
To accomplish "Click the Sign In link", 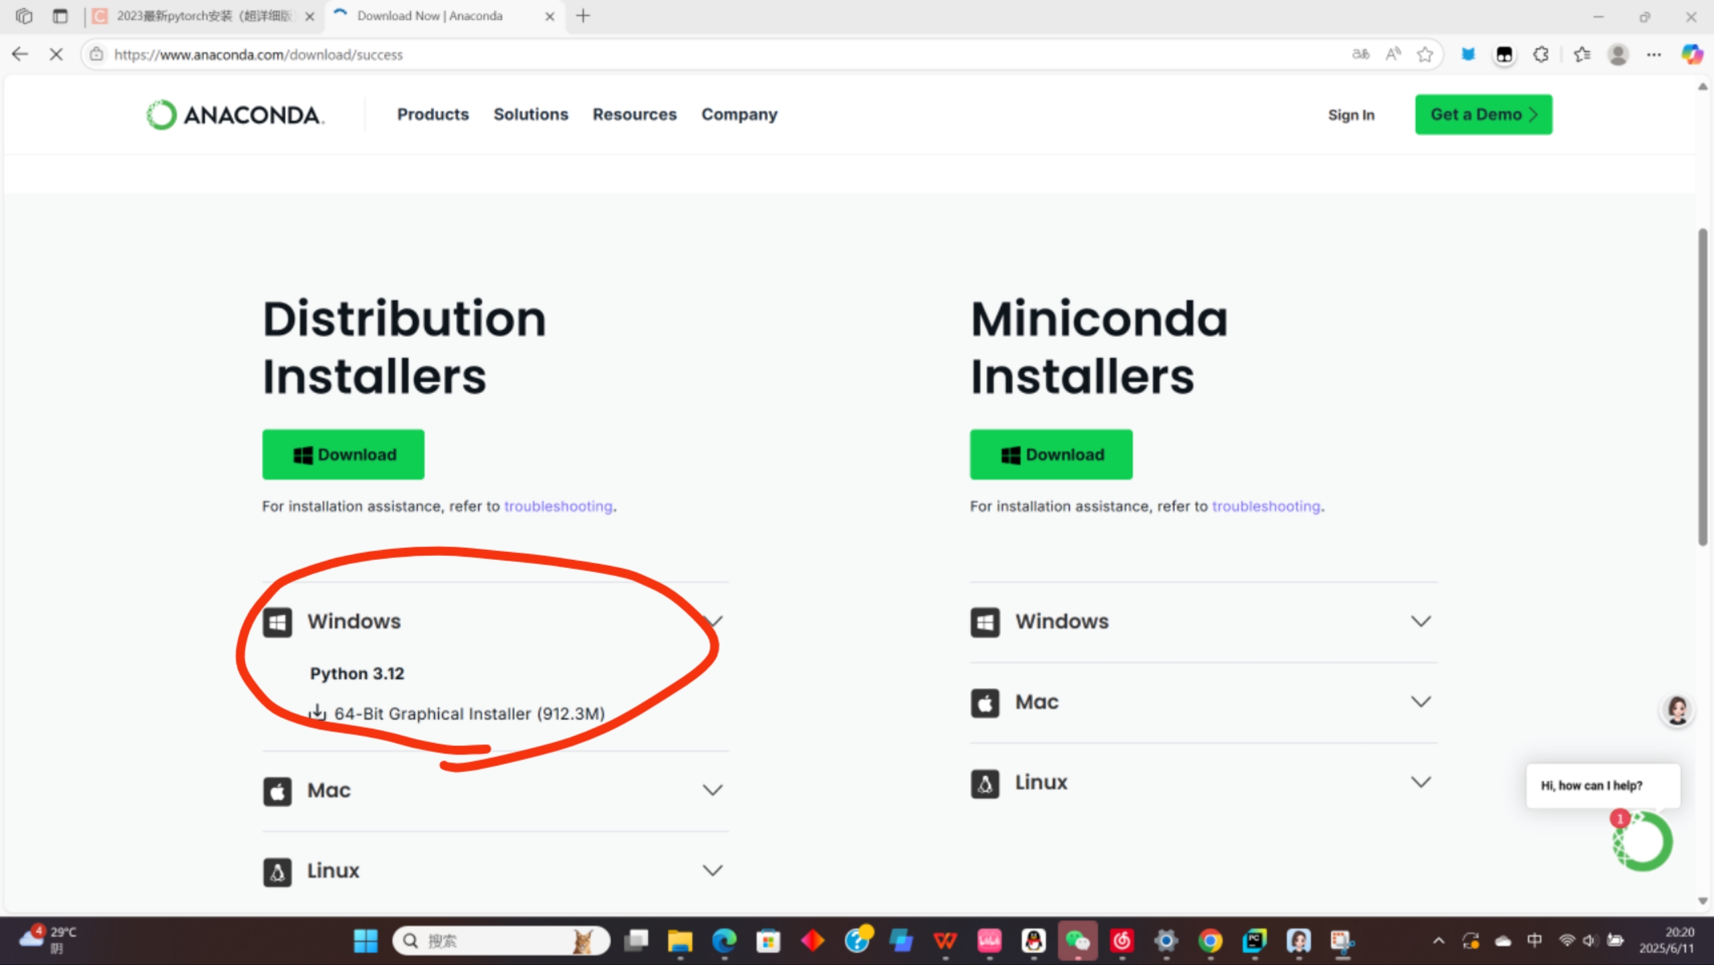I will [x=1351, y=115].
